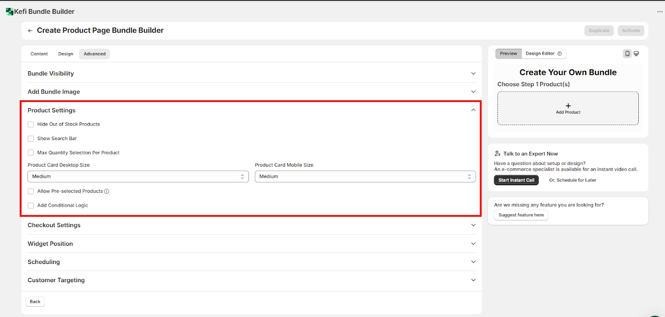Click the back arrow beside page title

[30, 31]
